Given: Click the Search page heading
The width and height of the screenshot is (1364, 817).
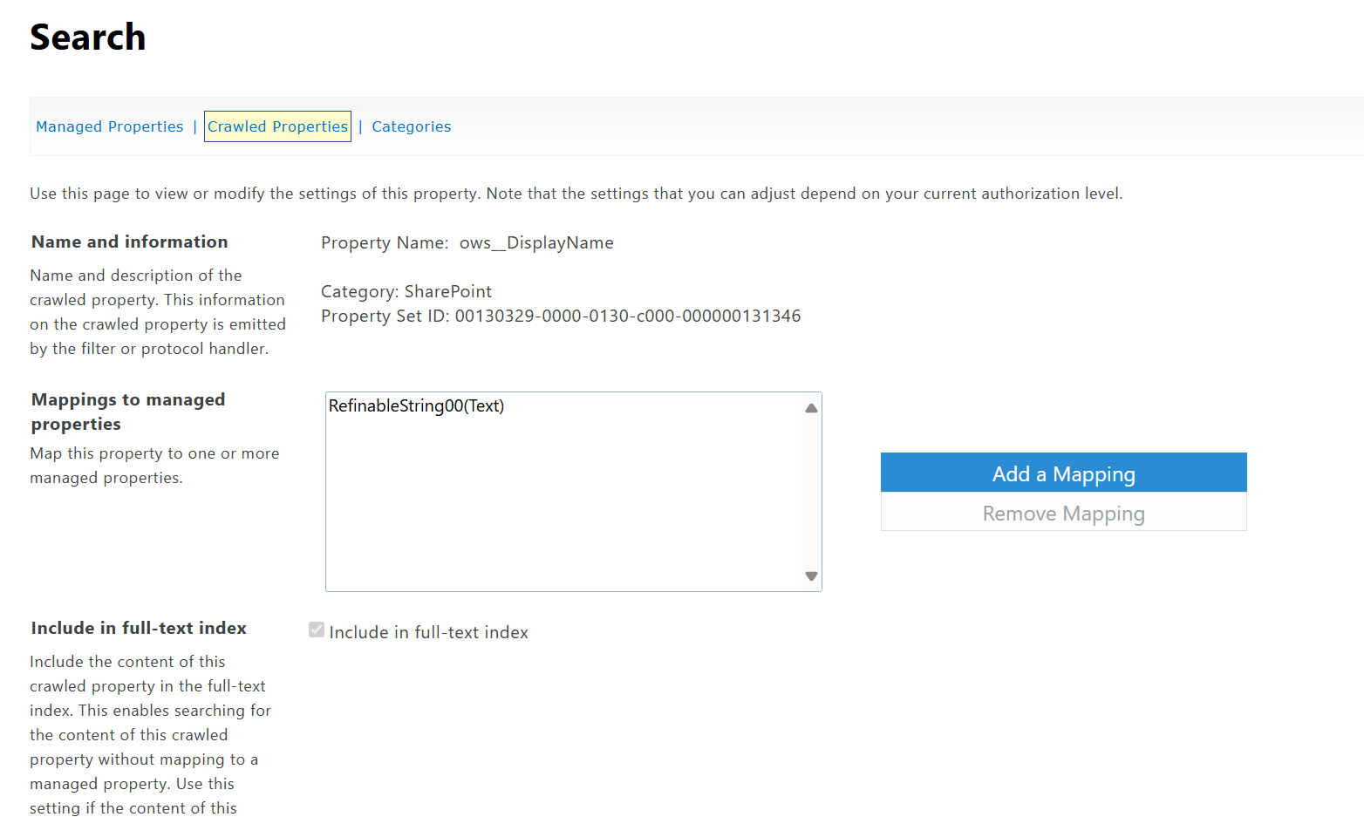Looking at the screenshot, I should click(x=87, y=37).
